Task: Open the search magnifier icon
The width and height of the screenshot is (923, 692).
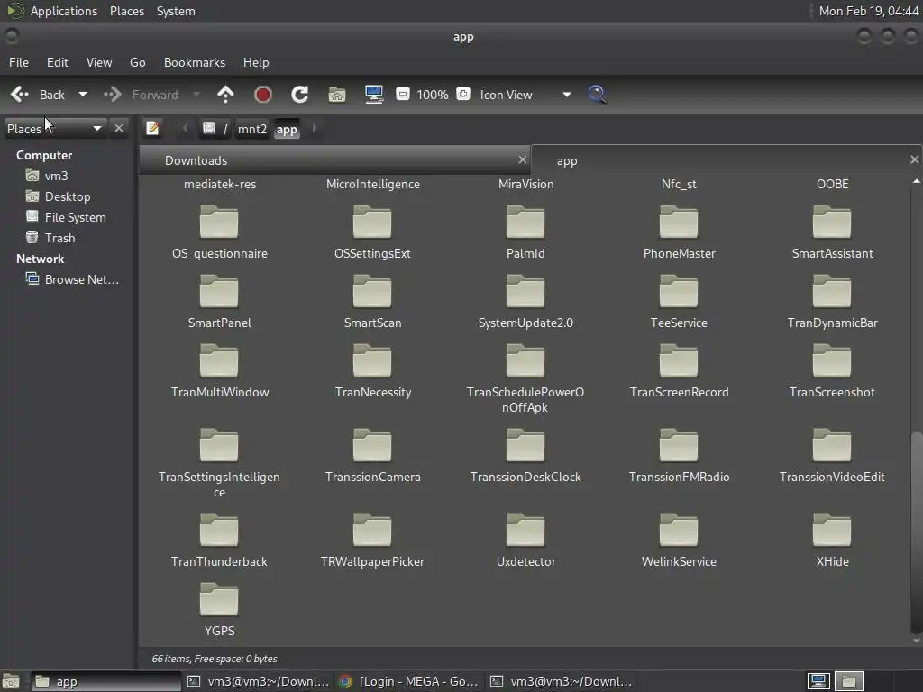Action: [597, 95]
